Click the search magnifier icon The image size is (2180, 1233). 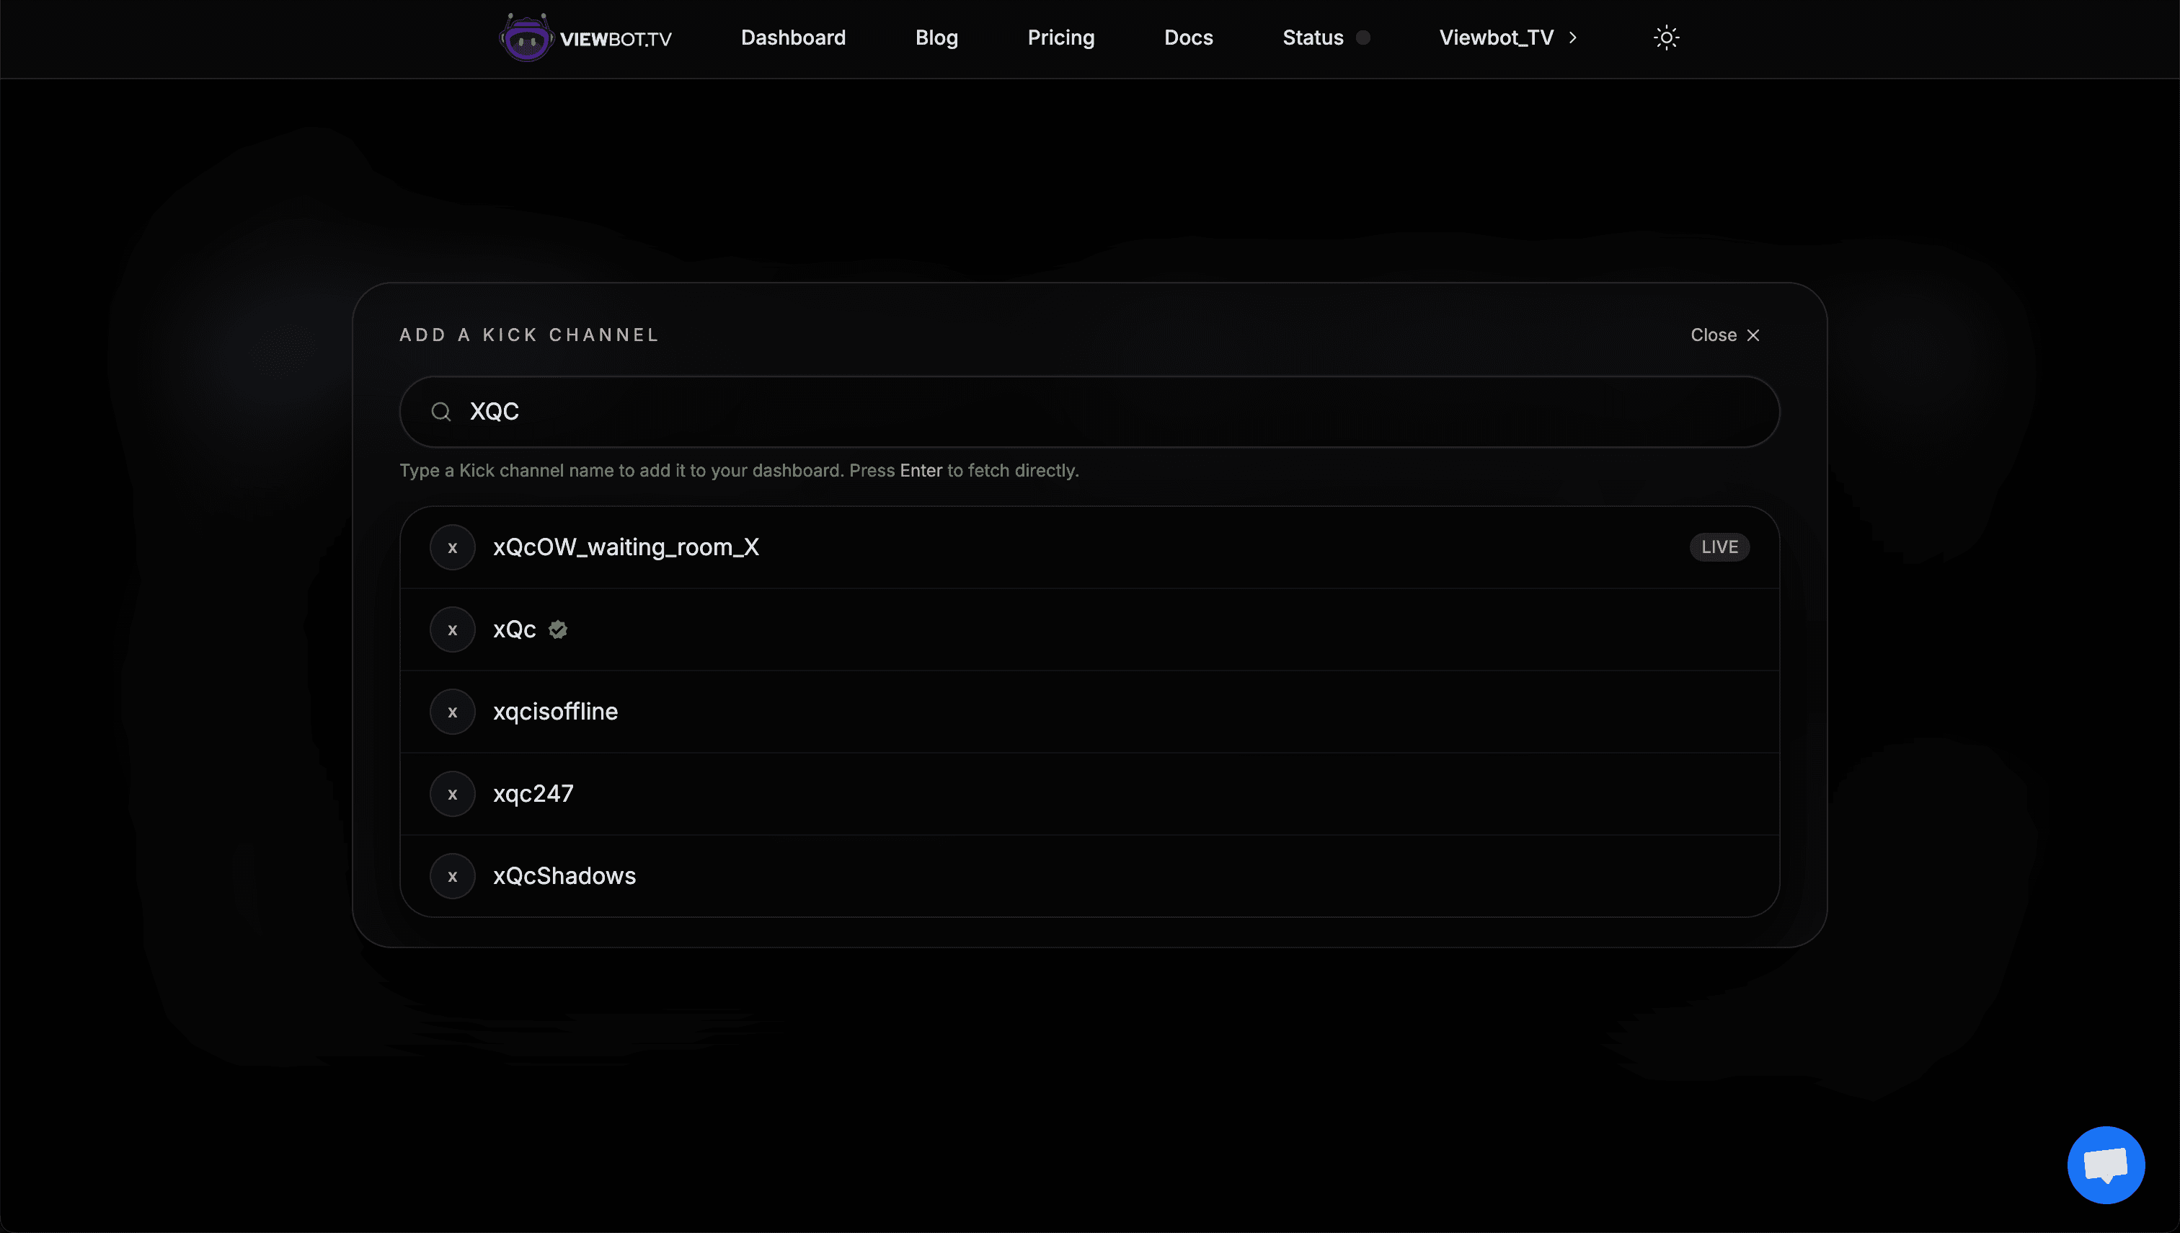(441, 412)
